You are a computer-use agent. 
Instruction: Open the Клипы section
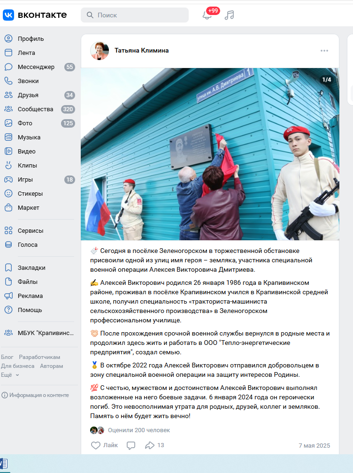[x=27, y=166]
